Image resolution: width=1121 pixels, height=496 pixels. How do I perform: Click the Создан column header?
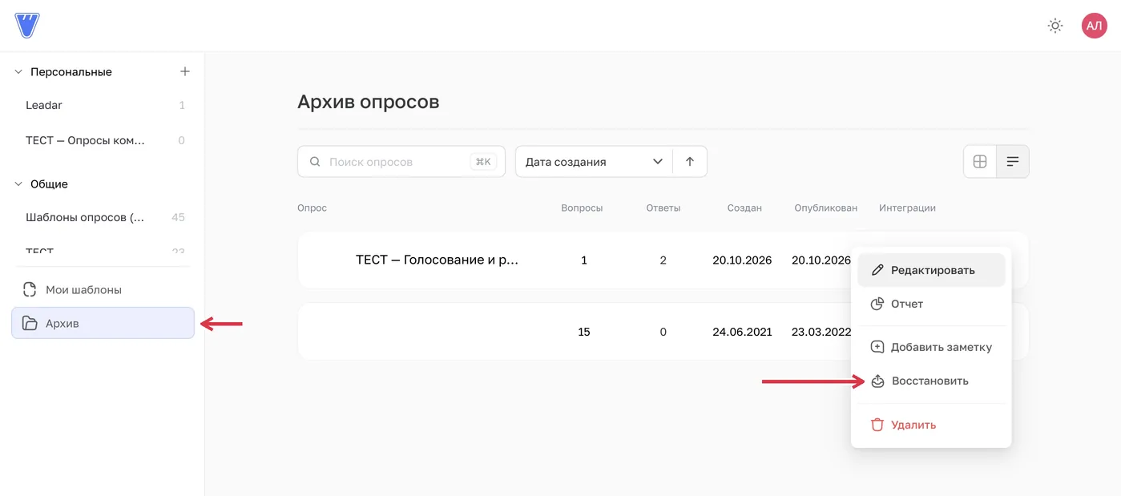pyautogui.click(x=744, y=208)
